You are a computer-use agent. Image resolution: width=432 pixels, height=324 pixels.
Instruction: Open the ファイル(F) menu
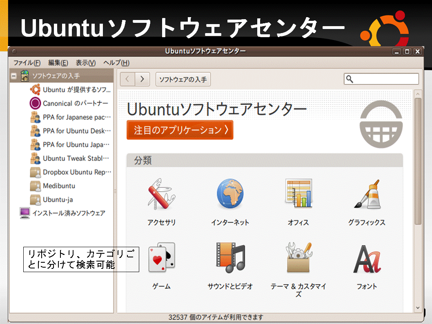[27, 63]
